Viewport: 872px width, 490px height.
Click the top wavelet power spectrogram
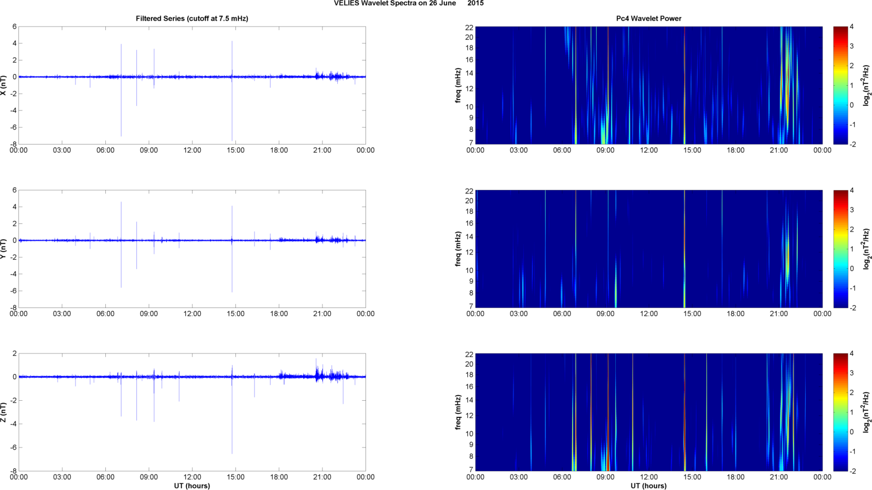point(649,85)
